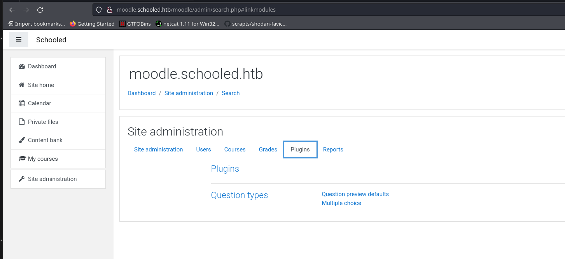Reload the page with the refresh icon
This screenshot has width=565, height=259.
pyautogui.click(x=40, y=10)
